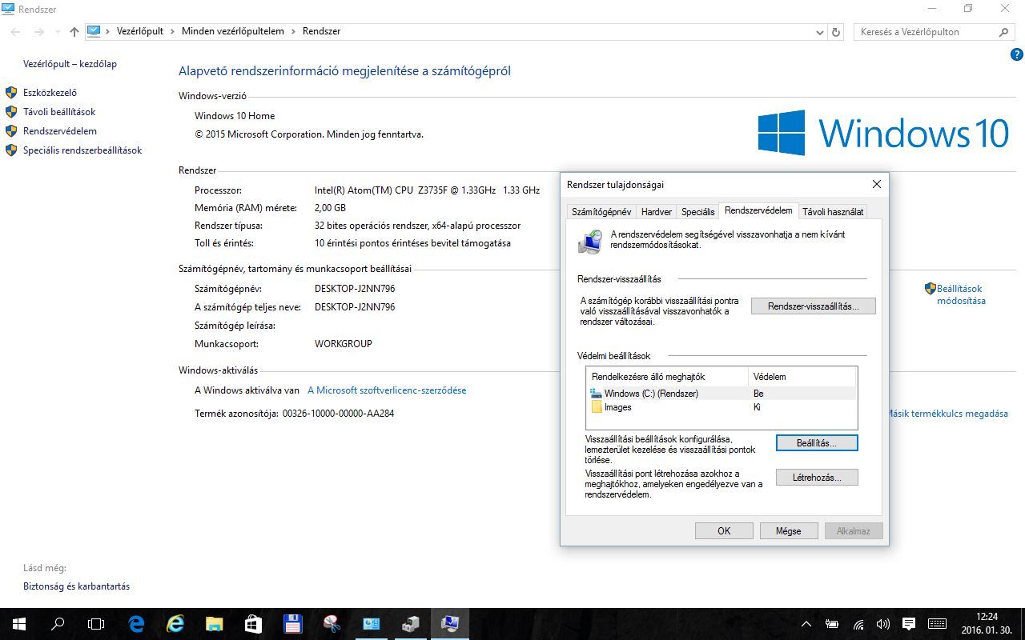Image resolution: width=1025 pixels, height=640 pixels.
Task: Click the Beállítás... button
Action: coord(817,442)
